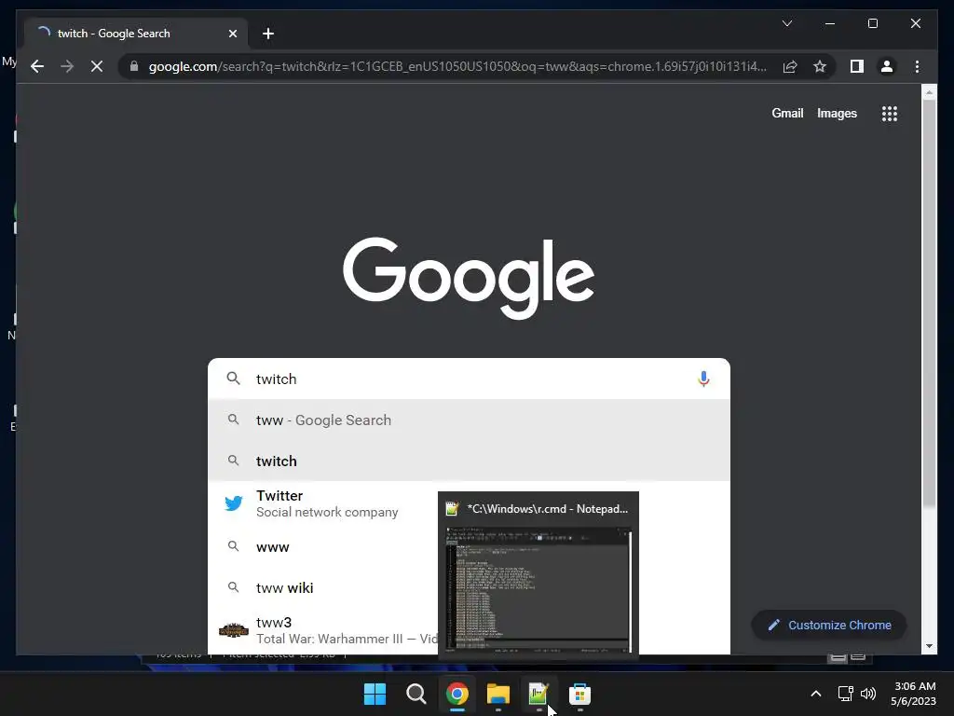This screenshot has height=716, width=954.
Task: Open the Images link
Action: (x=837, y=113)
